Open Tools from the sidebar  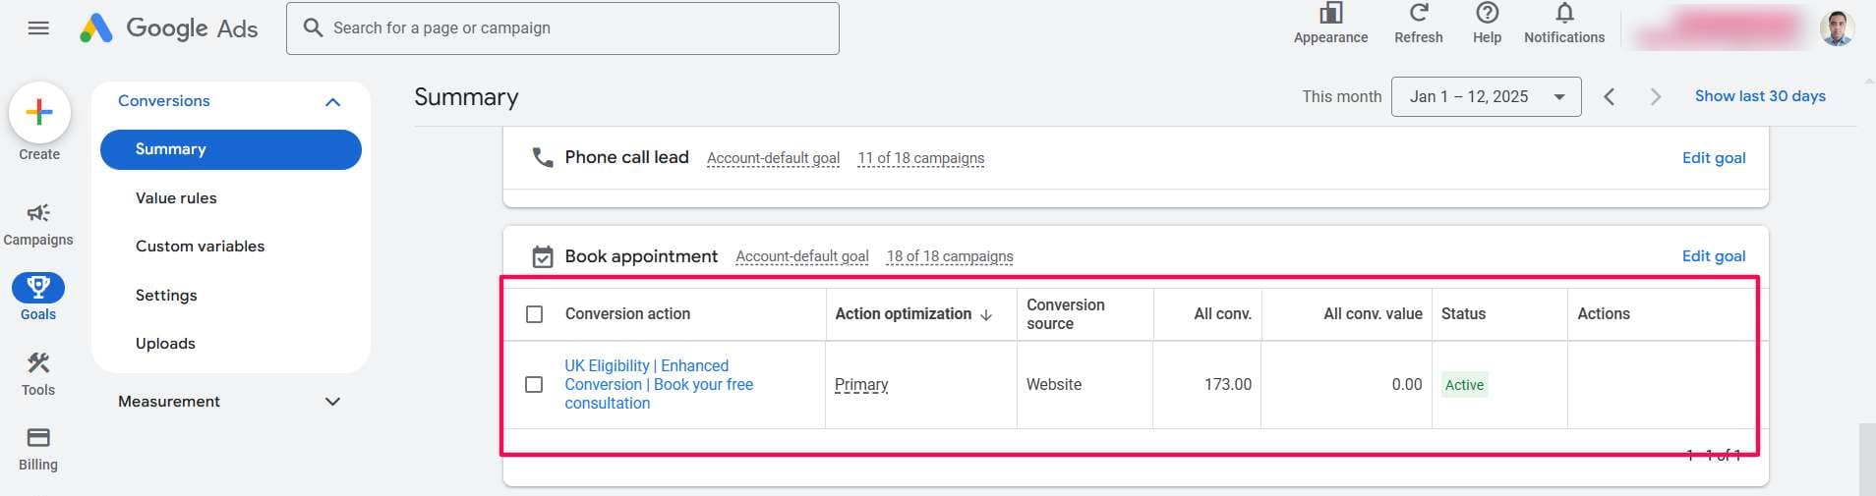click(x=38, y=374)
